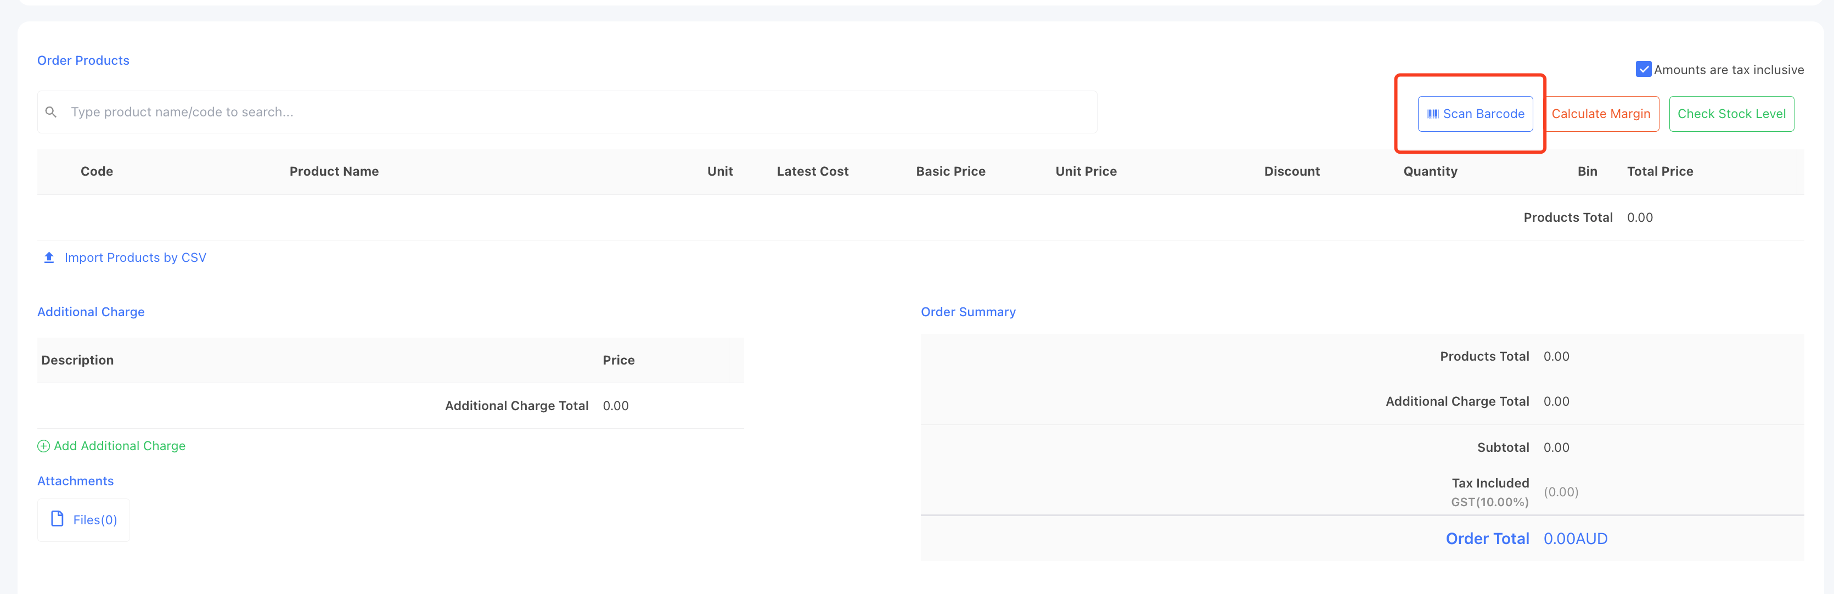Click the Total Price column header
The width and height of the screenshot is (1834, 594).
tap(1659, 172)
